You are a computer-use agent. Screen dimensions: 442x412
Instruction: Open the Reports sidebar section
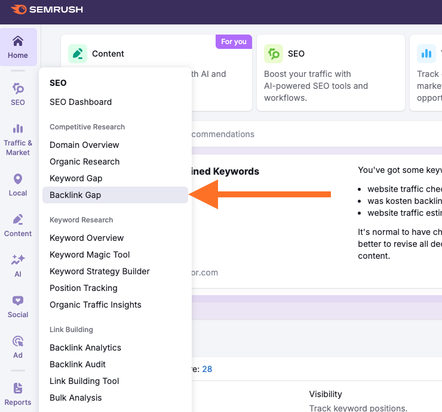pos(18,394)
